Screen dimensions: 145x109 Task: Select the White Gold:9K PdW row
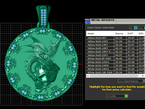coord(115,58)
